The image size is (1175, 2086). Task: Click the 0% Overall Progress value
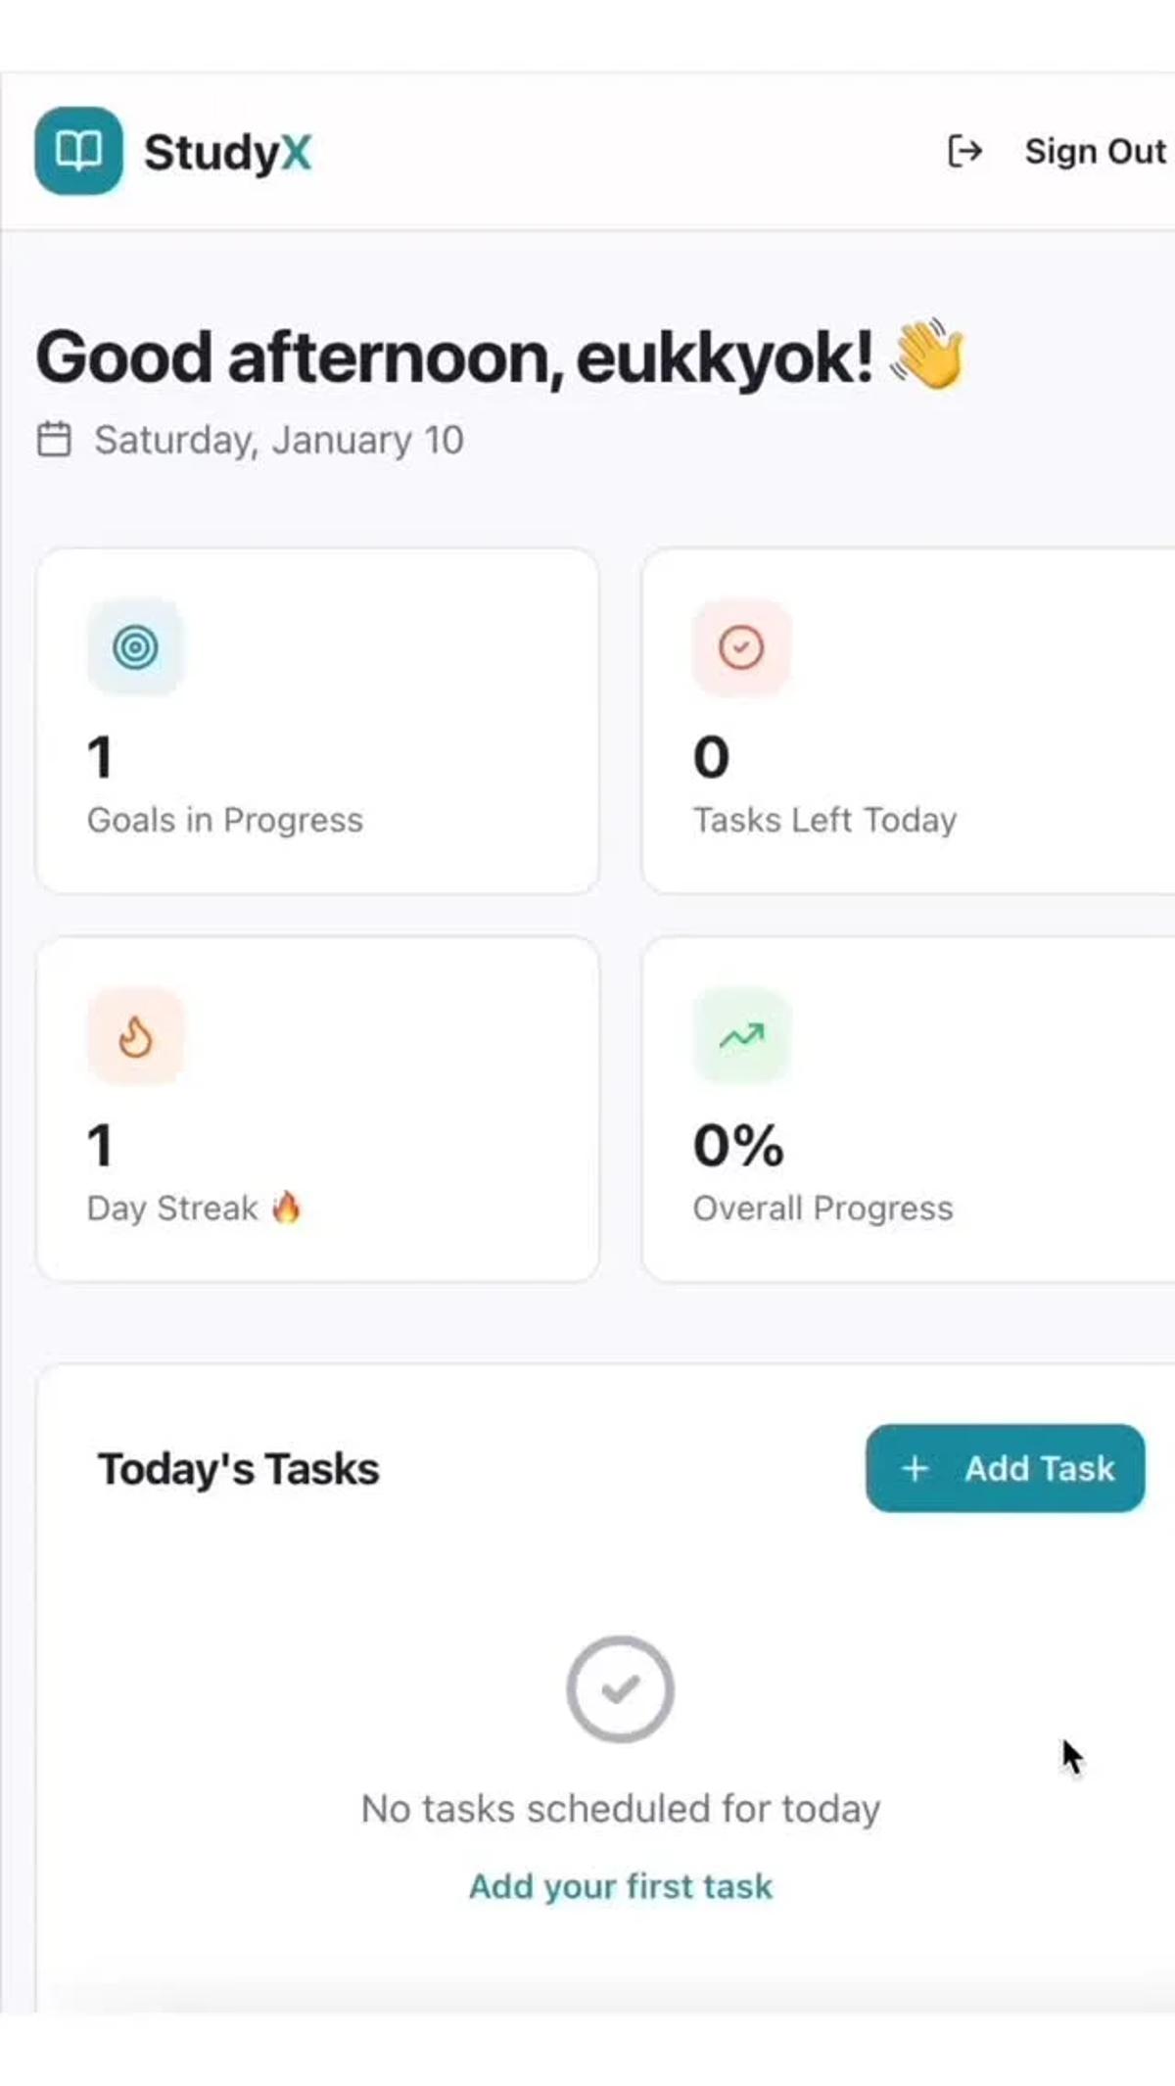pyautogui.click(x=738, y=1146)
